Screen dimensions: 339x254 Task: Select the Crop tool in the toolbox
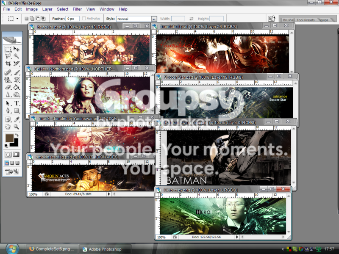click(x=8, y=63)
